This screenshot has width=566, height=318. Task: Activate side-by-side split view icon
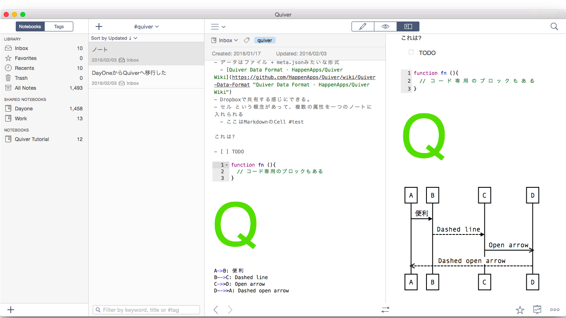point(408,26)
